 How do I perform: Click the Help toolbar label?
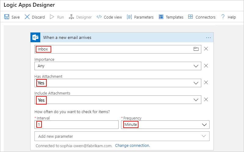[232, 17]
